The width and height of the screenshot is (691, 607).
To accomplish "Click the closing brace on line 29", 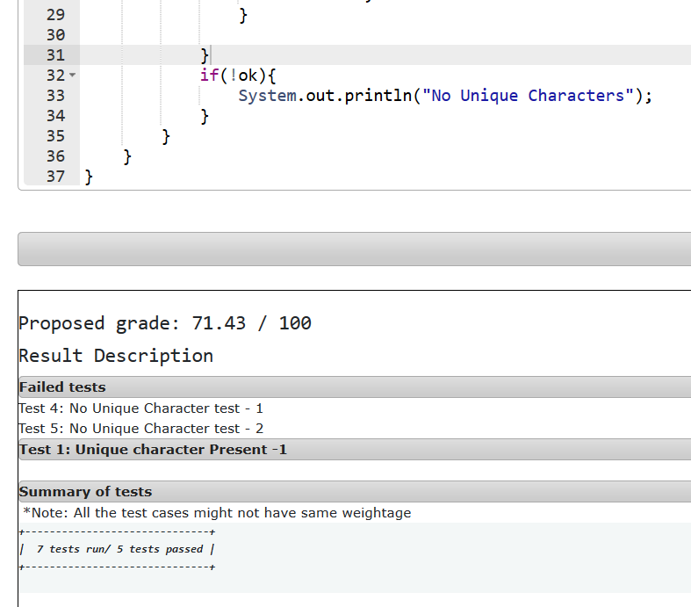I will click(x=243, y=15).
